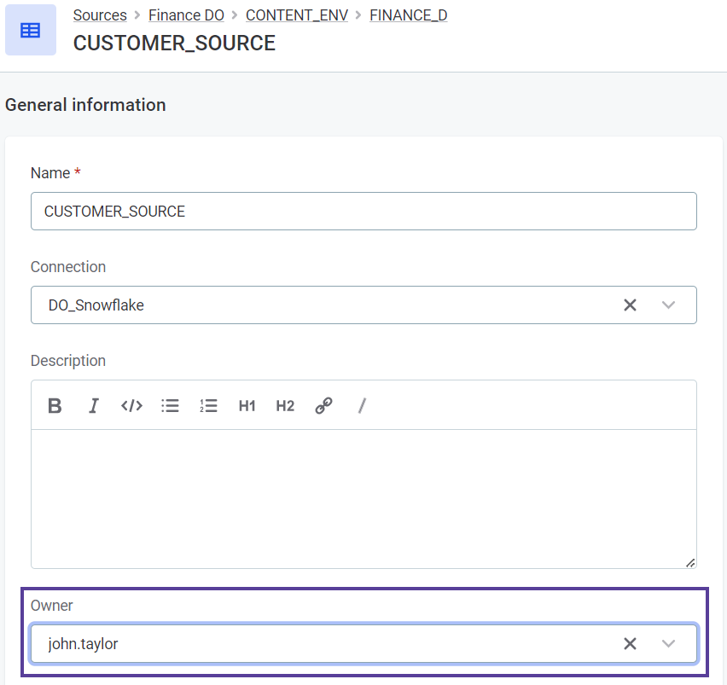Insert a bulleted list in Description
The height and width of the screenshot is (685, 727).
click(170, 406)
